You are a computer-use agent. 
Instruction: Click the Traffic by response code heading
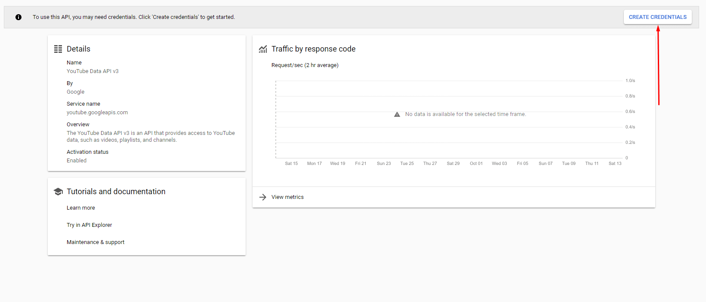[313, 49]
